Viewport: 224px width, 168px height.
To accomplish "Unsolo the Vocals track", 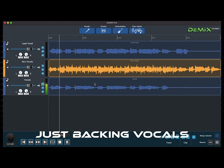I will pos(43,84).
